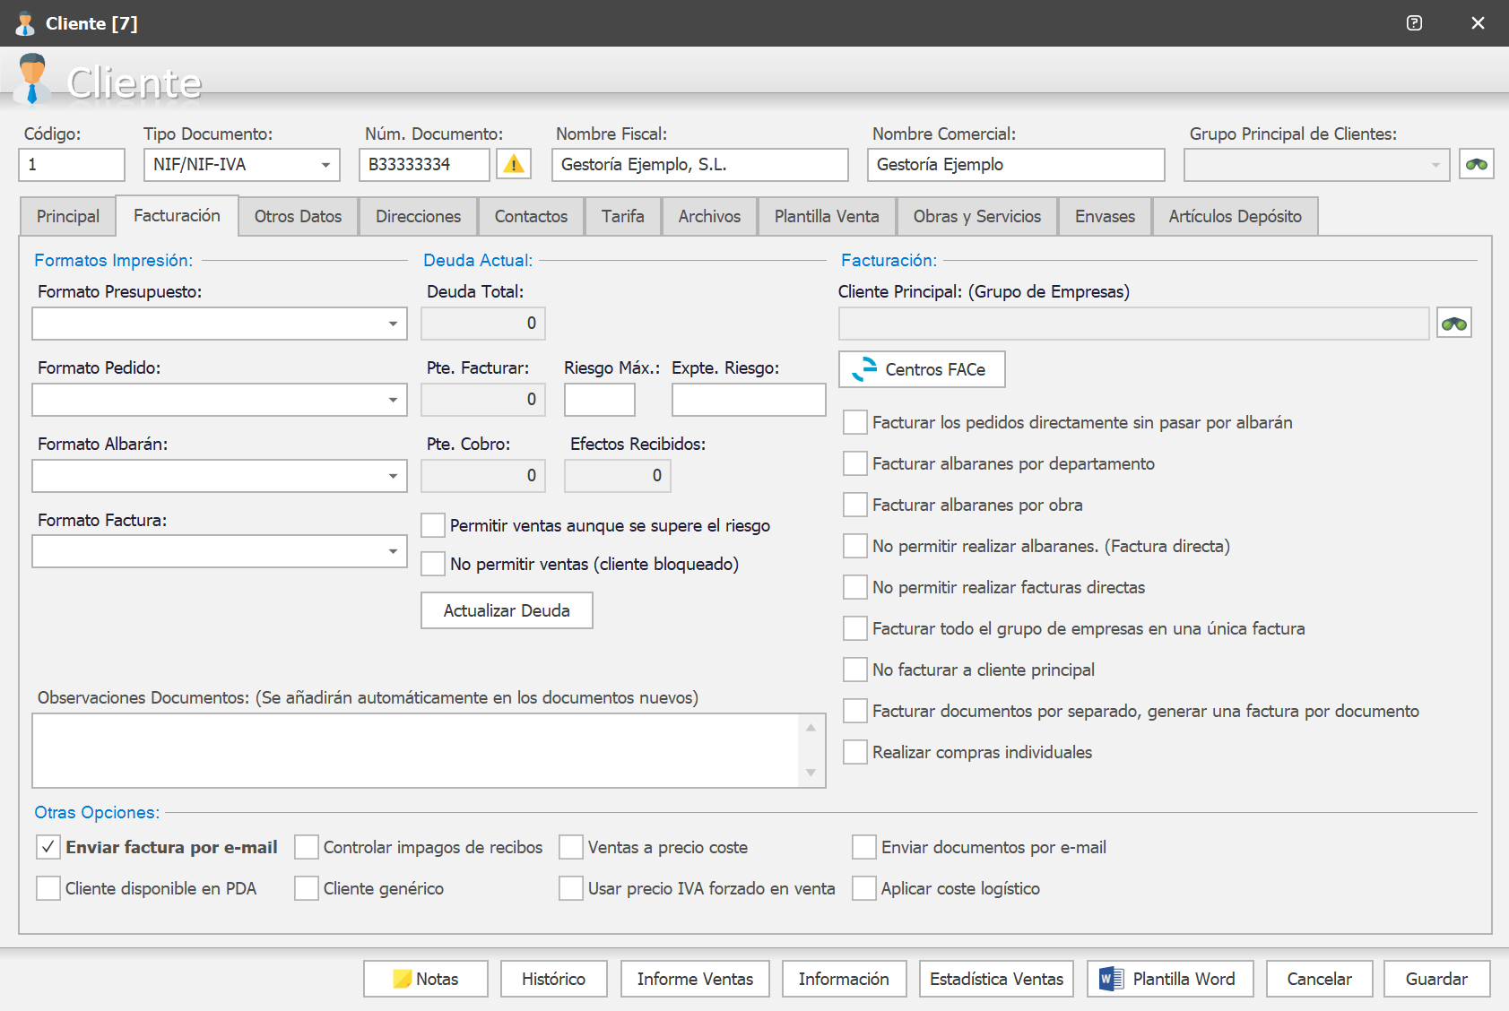Click the warning icon beside Núm. Documento

pos(514,164)
